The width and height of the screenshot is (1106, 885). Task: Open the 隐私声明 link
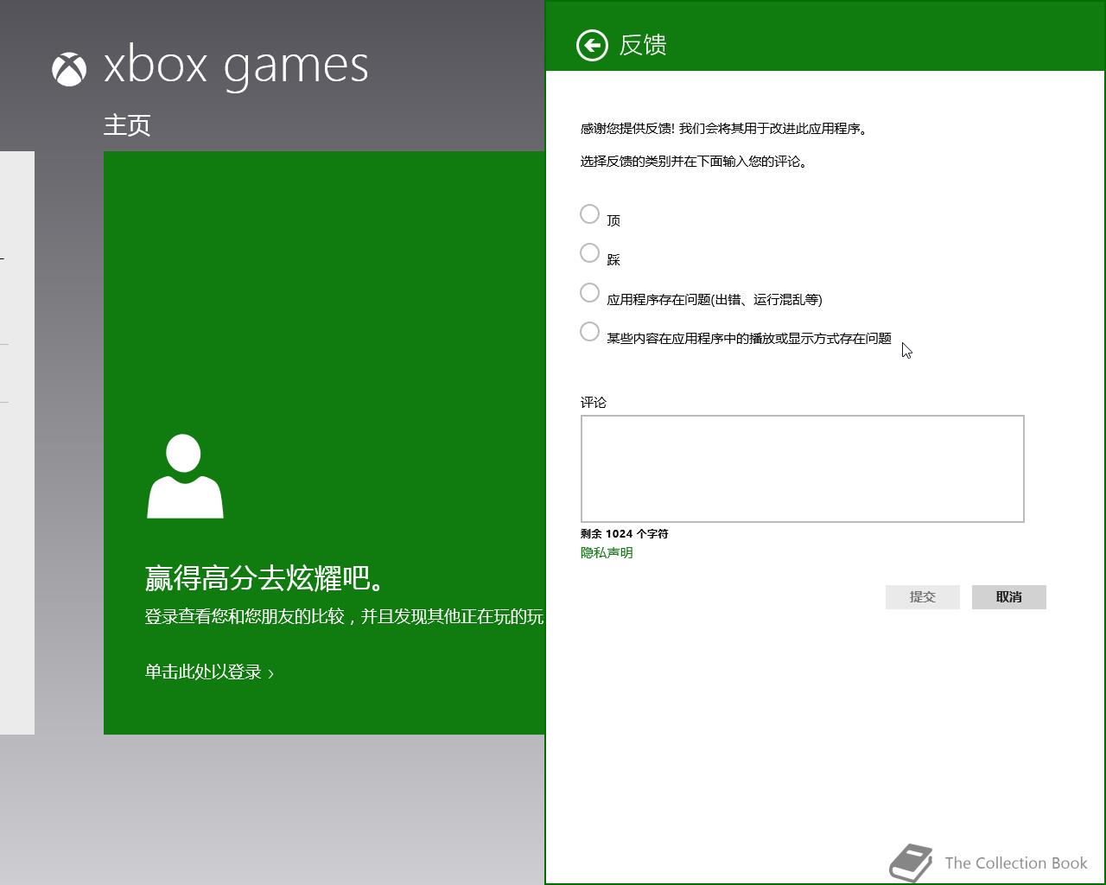tap(607, 553)
